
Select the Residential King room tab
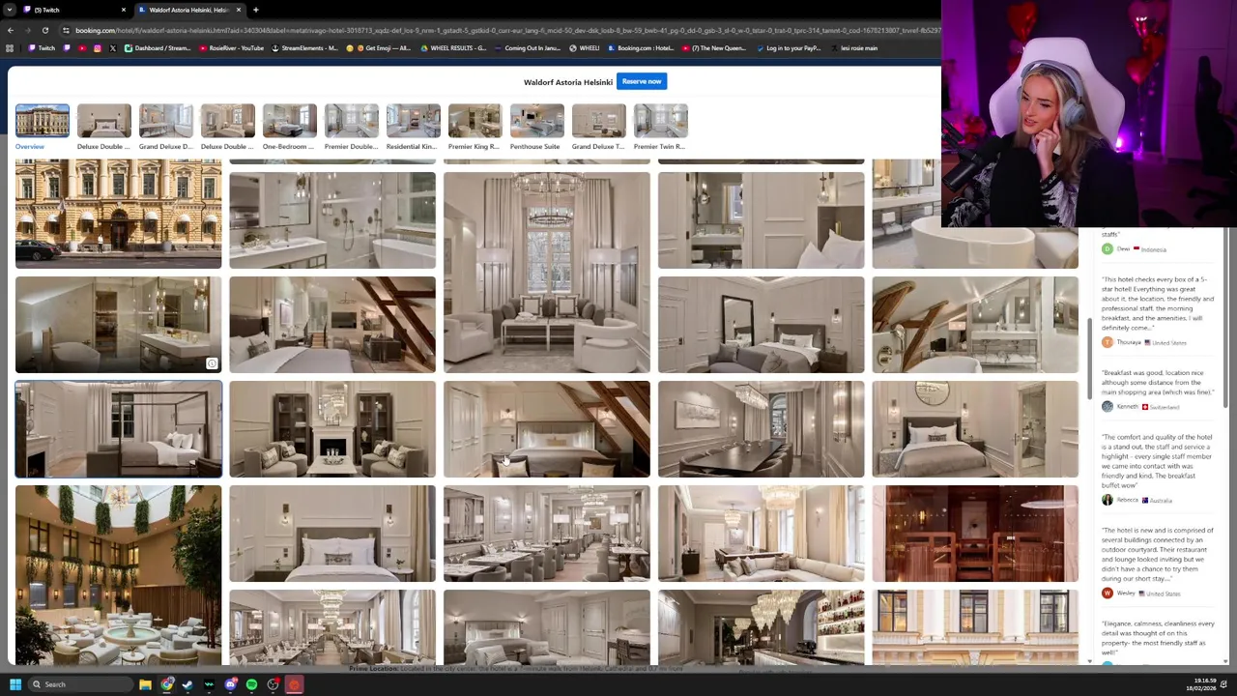click(413, 127)
